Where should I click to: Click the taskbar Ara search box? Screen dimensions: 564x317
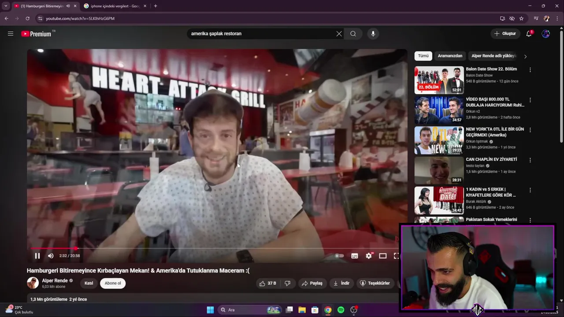click(x=250, y=310)
